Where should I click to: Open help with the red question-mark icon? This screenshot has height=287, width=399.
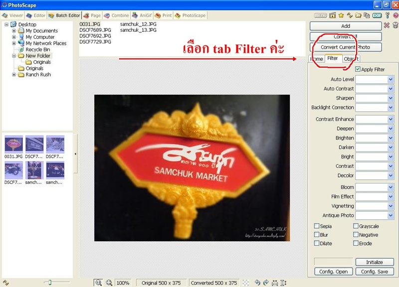click(396, 15)
